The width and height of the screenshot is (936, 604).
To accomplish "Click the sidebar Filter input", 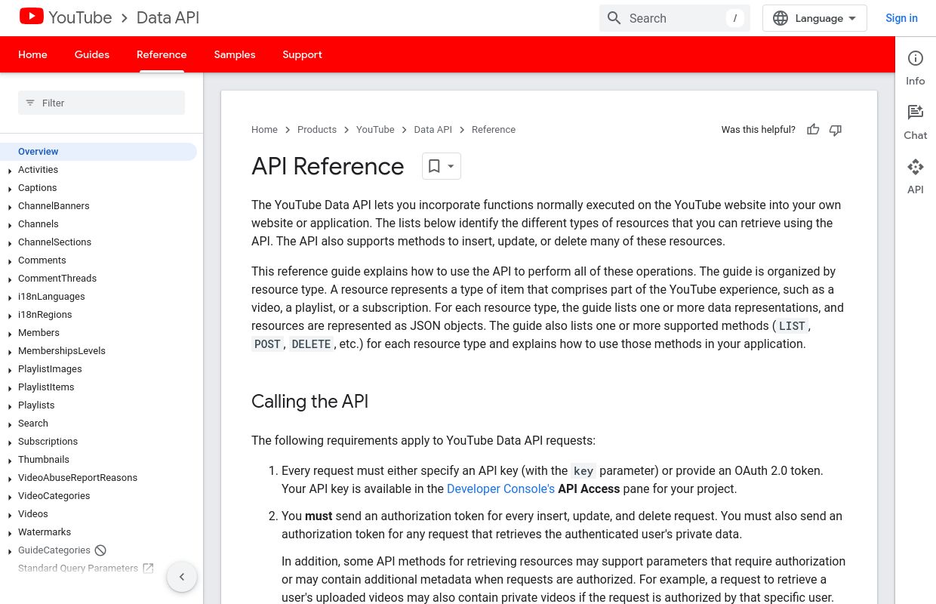I will coord(101,103).
